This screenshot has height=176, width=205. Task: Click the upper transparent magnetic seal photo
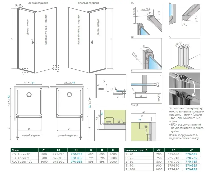click(x=184, y=79)
